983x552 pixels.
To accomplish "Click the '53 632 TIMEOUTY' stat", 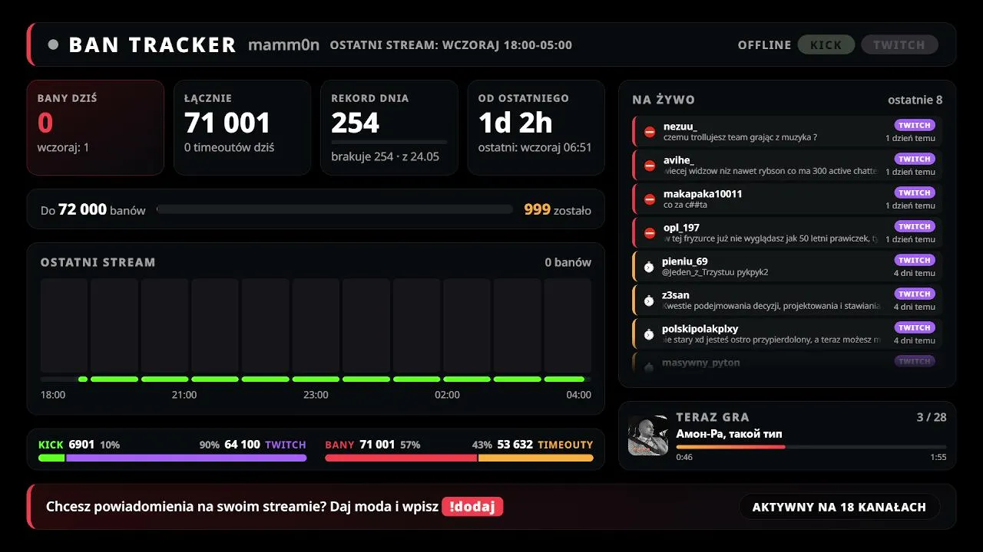I will point(545,445).
